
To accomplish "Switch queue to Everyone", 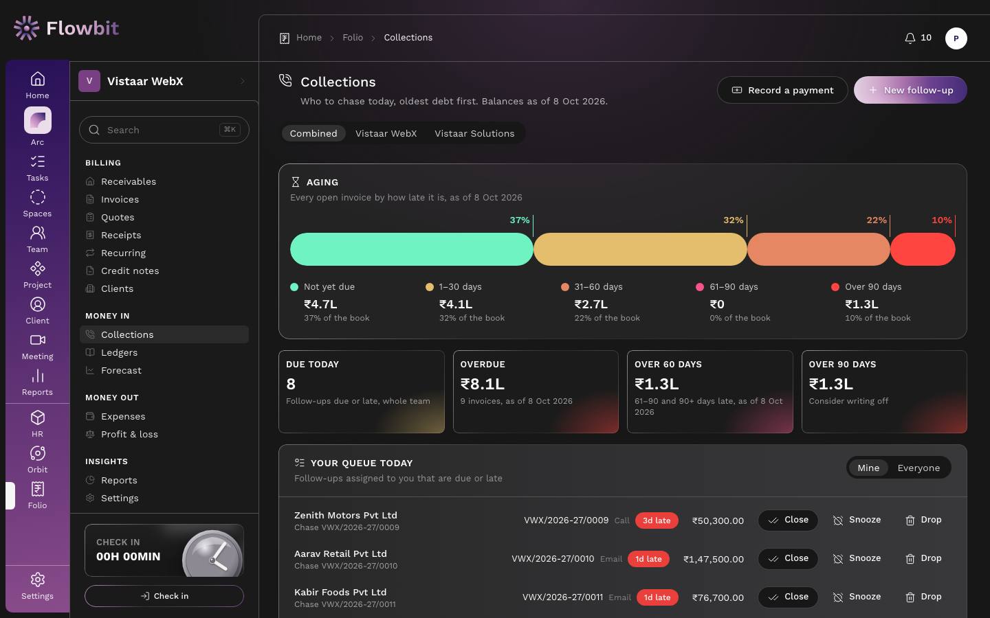I will pos(918,468).
